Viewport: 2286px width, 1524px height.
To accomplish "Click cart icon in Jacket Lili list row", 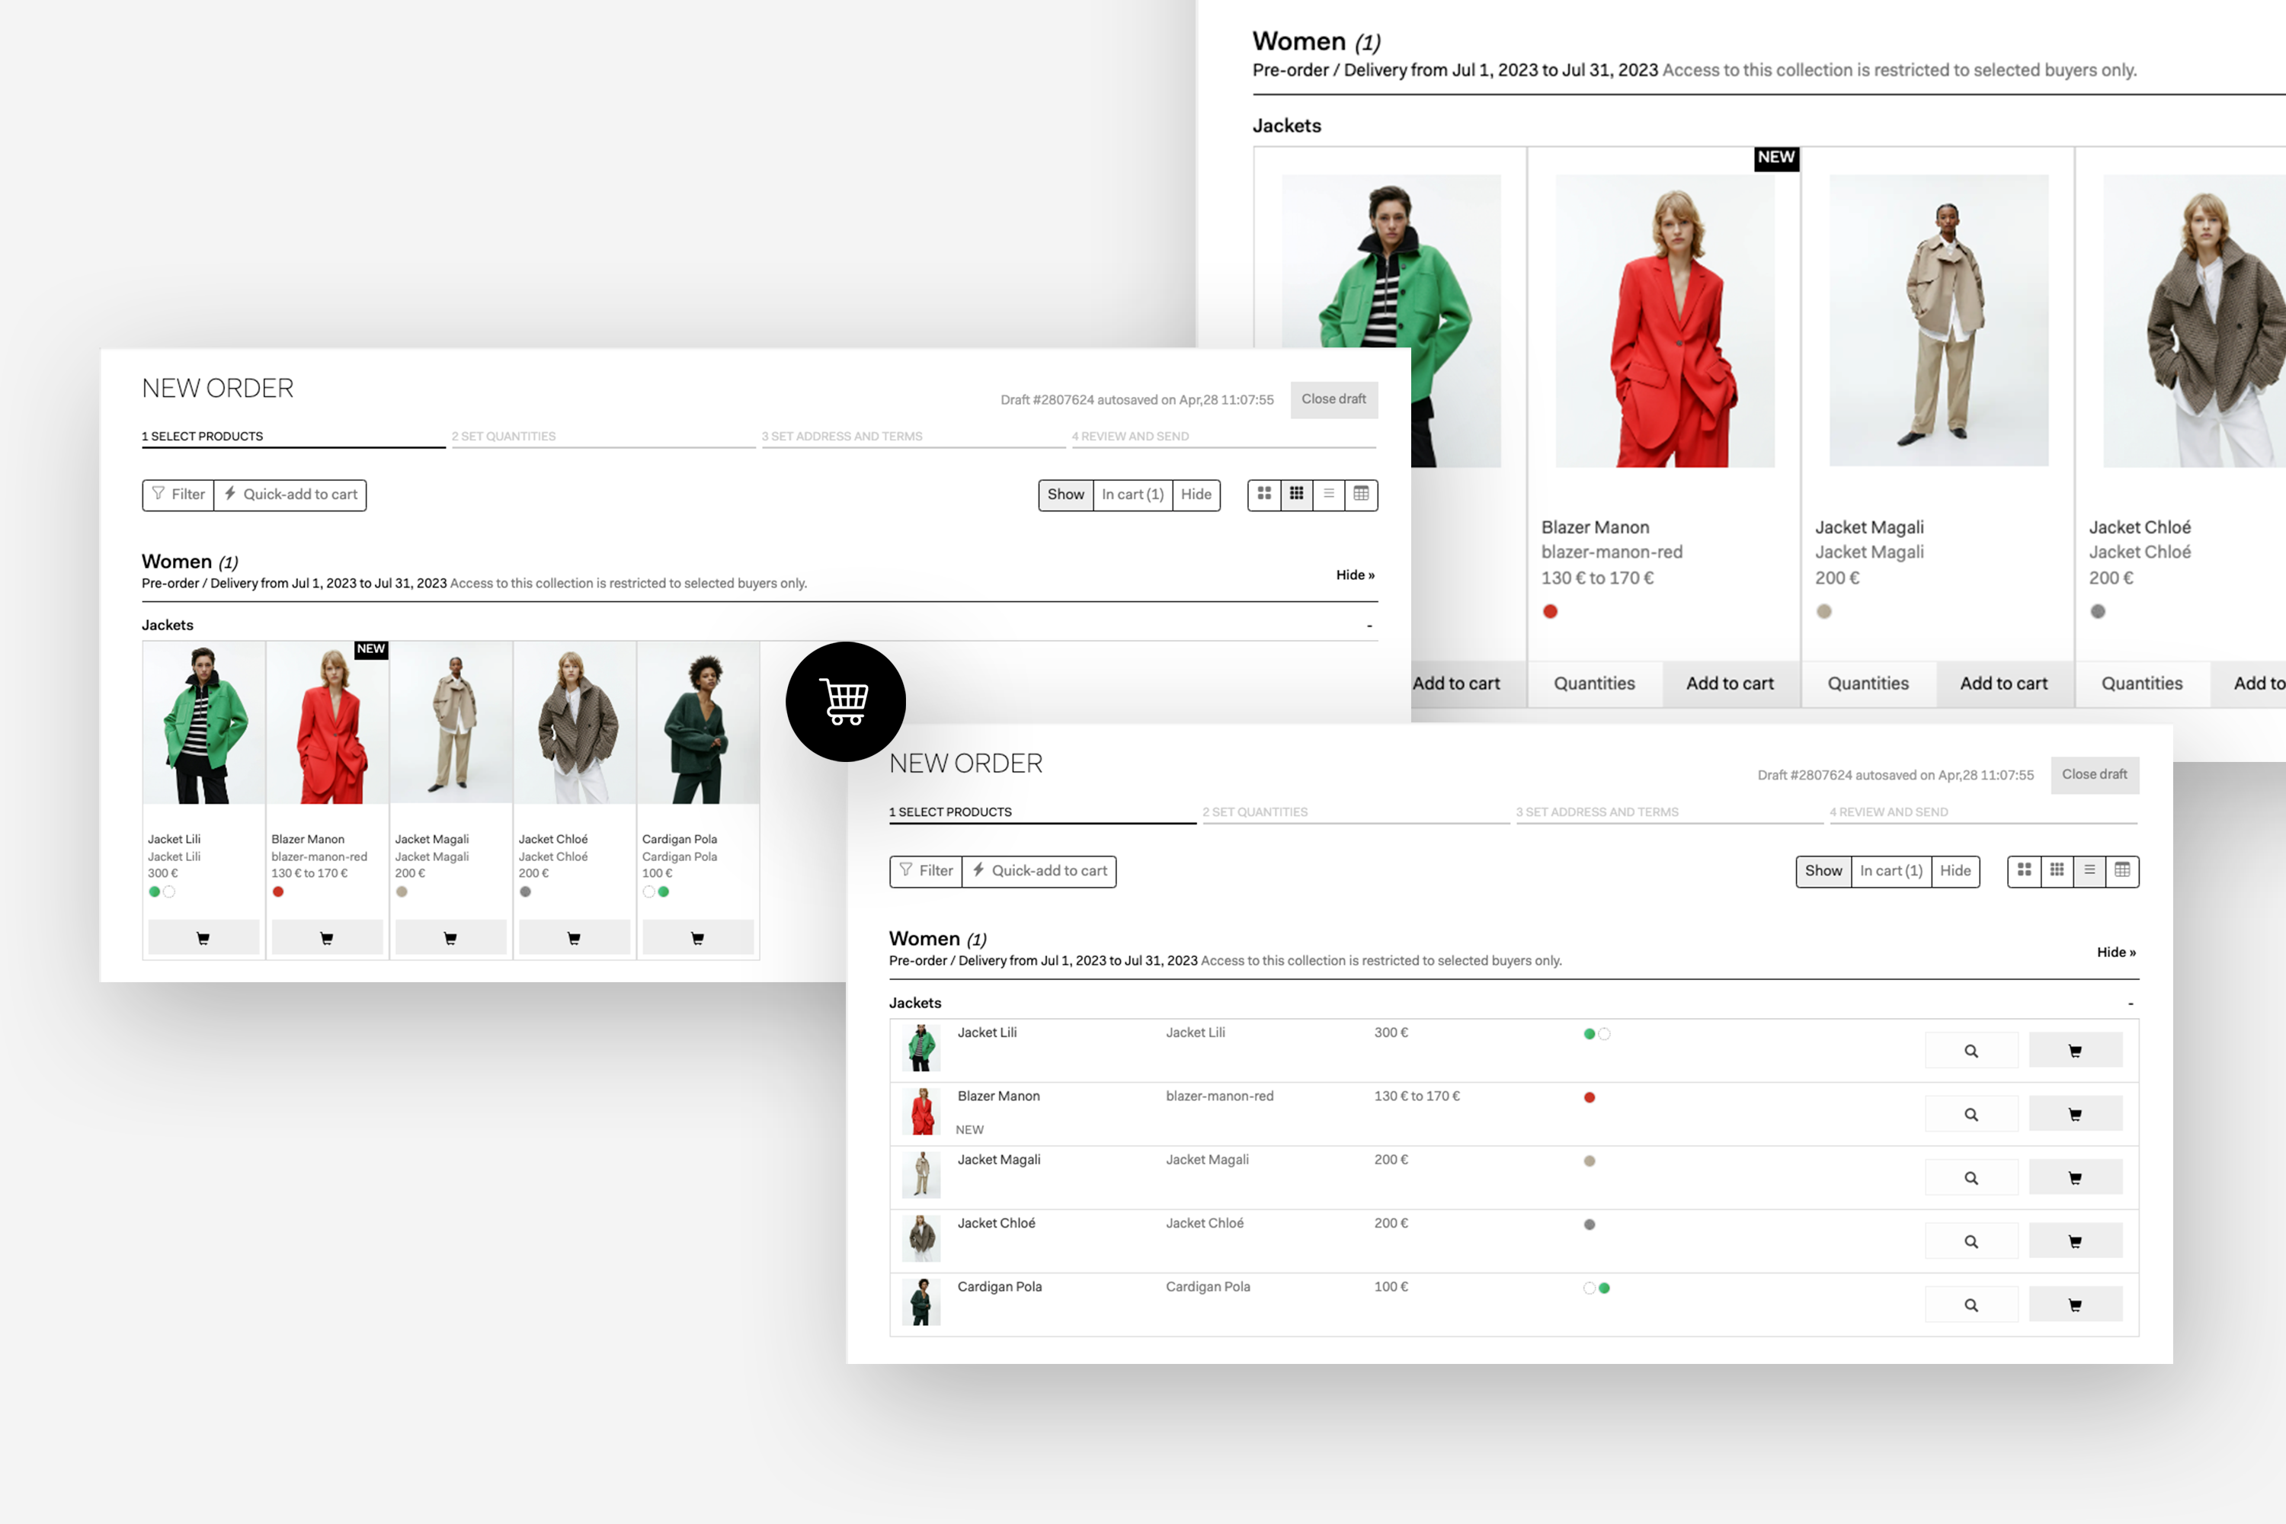I will coord(2075,1051).
